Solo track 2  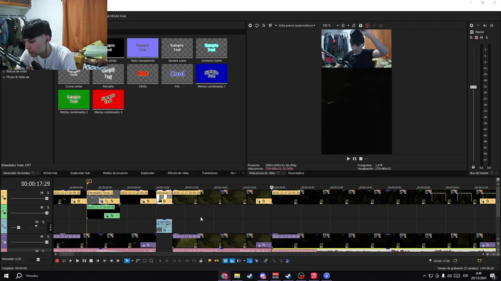click(x=48, y=207)
